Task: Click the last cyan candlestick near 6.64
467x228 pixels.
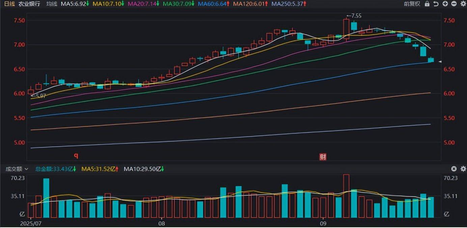Action: point(431,60)
